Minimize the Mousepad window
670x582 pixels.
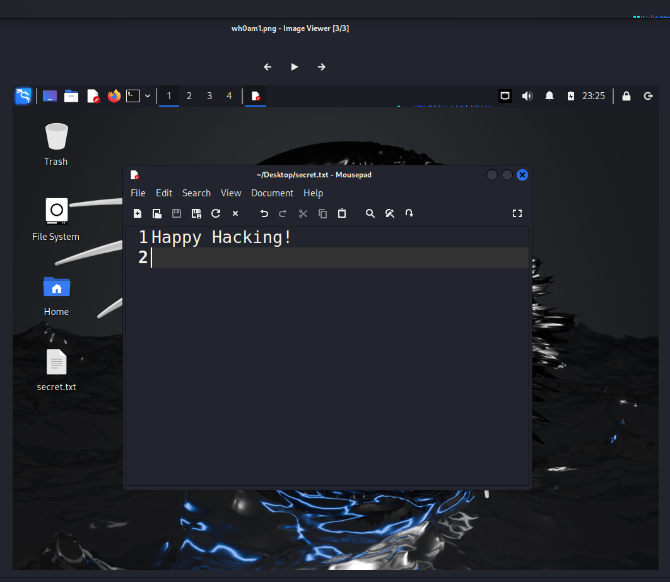tap(492, 175)
